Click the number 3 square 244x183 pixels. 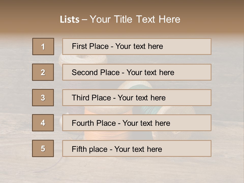(43, 98)
